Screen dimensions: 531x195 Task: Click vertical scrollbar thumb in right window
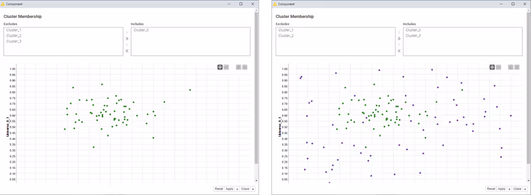pos(529,88)
